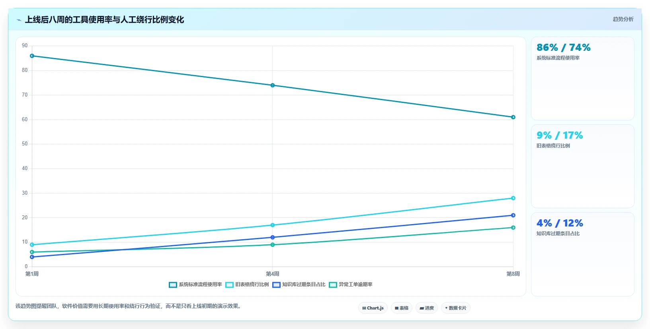Select the 系统标准流程使用率 data point at 第4周
The height and width of the screenshot is (329, 650).
click(x=273, y=85)
